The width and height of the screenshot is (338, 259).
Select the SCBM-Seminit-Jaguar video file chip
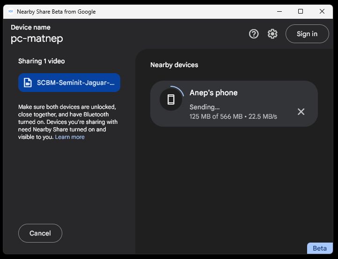69,83
